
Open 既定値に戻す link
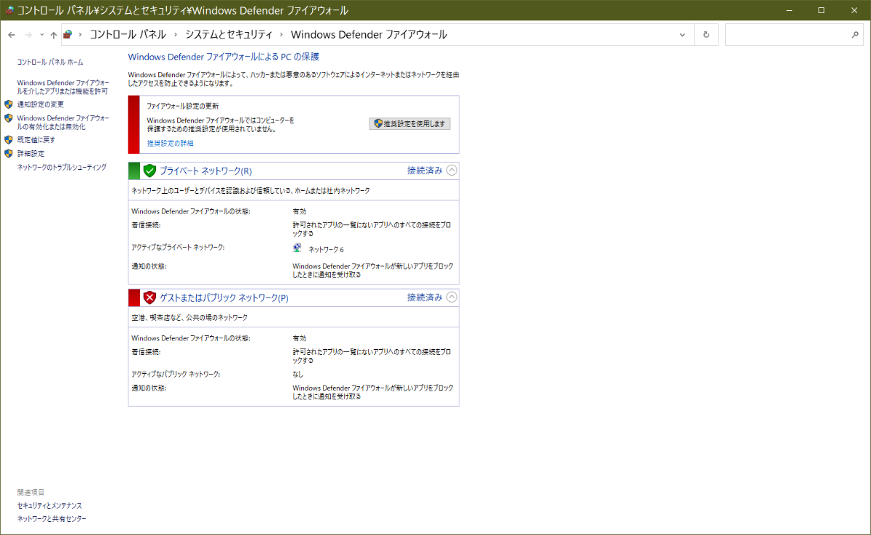point(36,139)
